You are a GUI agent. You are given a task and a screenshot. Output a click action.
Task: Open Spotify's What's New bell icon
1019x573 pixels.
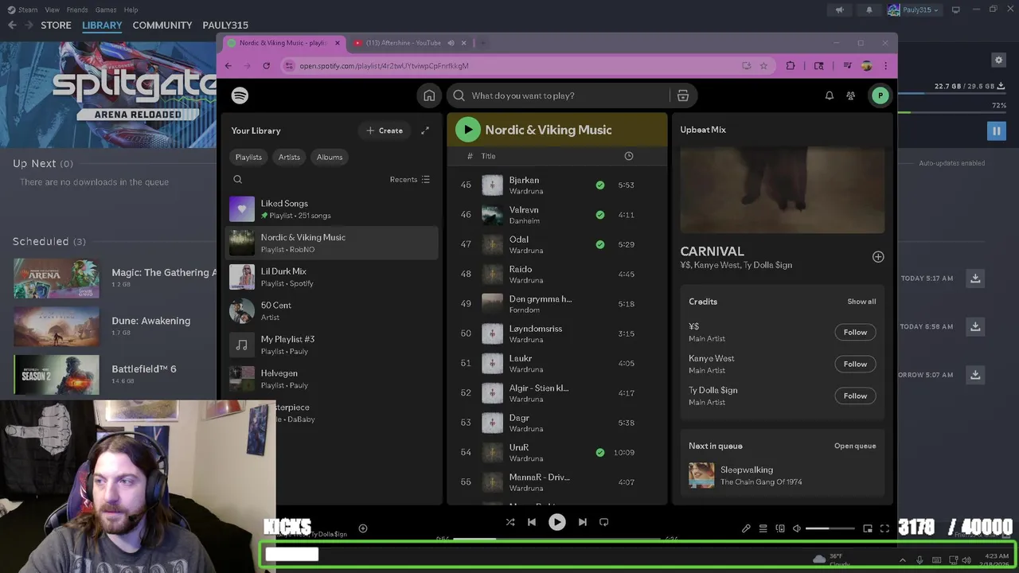point(829,95)
